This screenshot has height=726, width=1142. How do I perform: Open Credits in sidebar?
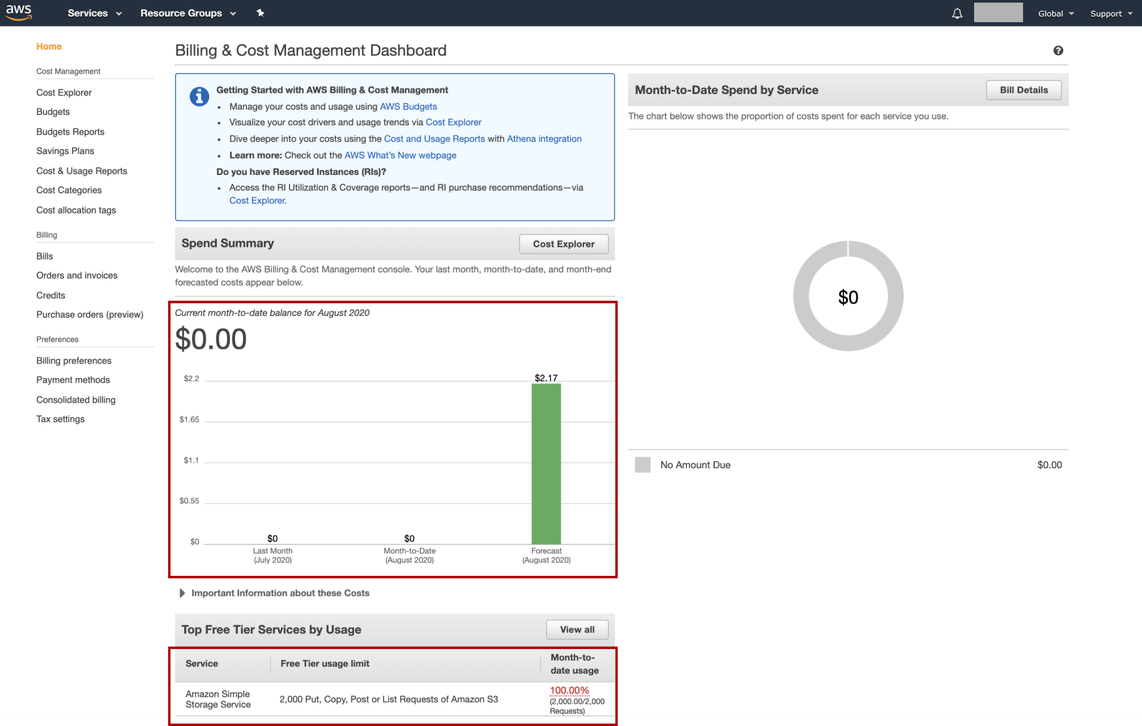51,295
